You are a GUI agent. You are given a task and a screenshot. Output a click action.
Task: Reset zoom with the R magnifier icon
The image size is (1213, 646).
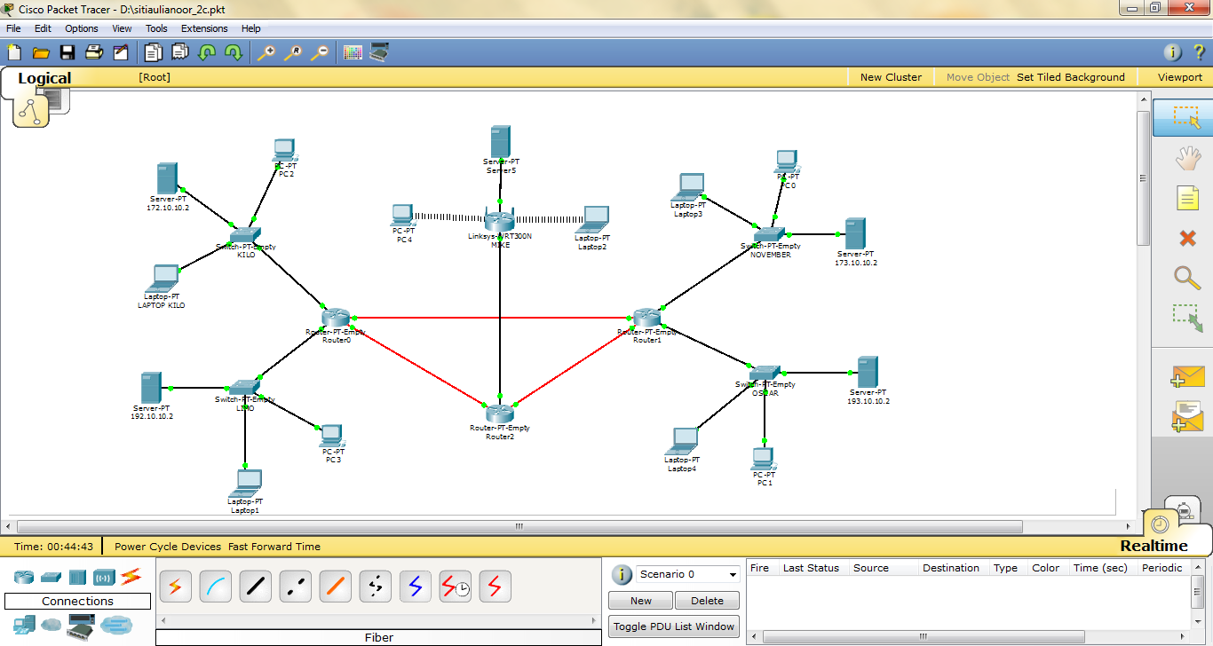[292, 52]
